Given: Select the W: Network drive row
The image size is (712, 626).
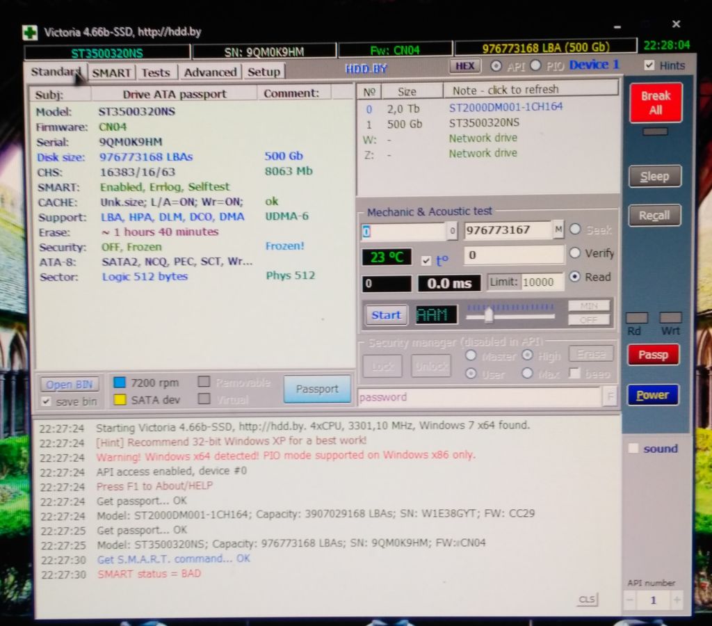Looking at the screenshot, I should (488, 138).
